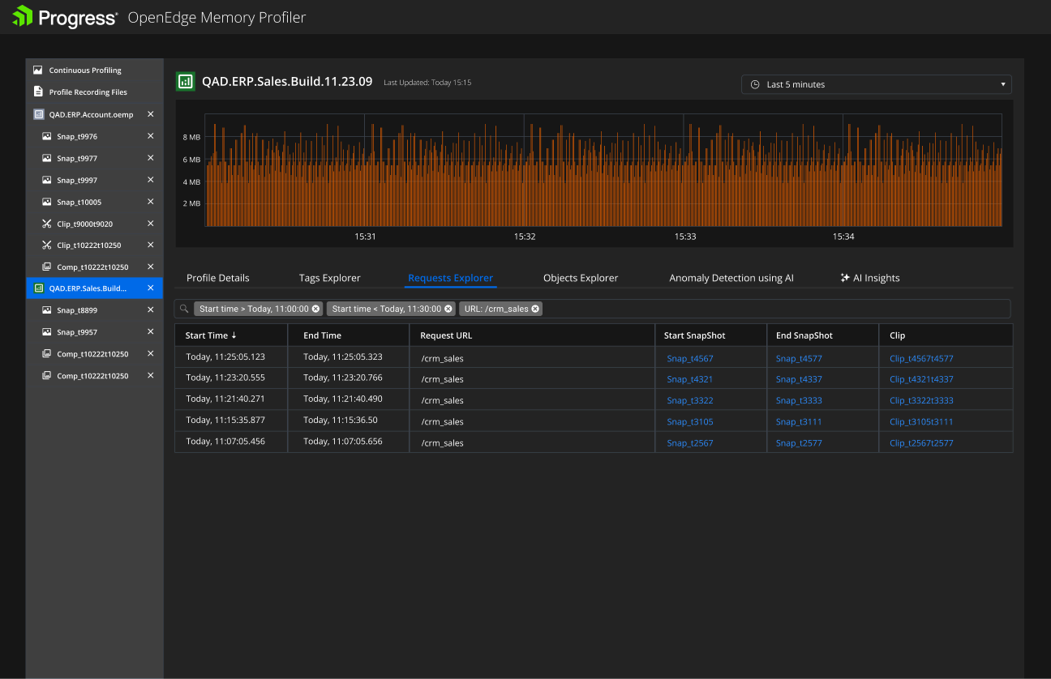This screenshot has height=679, width=1051.
Task: Open the AI Insights tab
Action: coord(870,278)
